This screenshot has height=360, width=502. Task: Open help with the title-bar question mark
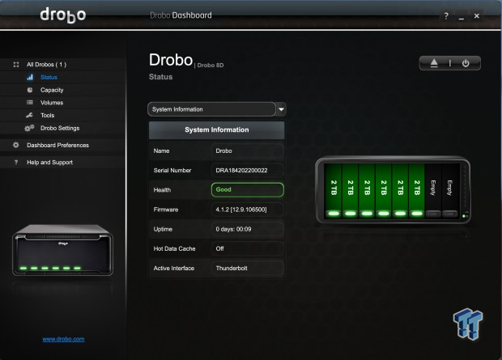pyautogui.click(x=446, y=15)
